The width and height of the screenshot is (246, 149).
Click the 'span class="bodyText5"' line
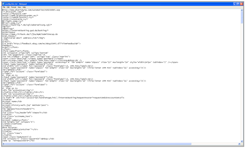point(17,137)
